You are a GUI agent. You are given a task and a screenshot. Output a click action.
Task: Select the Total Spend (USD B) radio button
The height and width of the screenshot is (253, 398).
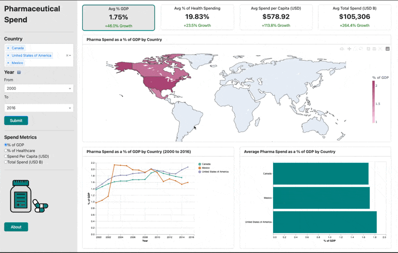coord(5,162)
